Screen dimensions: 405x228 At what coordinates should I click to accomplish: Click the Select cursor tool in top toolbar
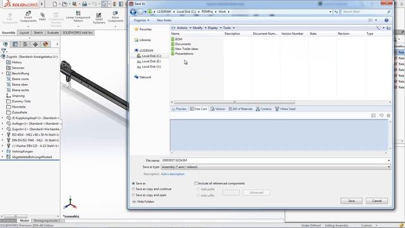coord(104,4)
